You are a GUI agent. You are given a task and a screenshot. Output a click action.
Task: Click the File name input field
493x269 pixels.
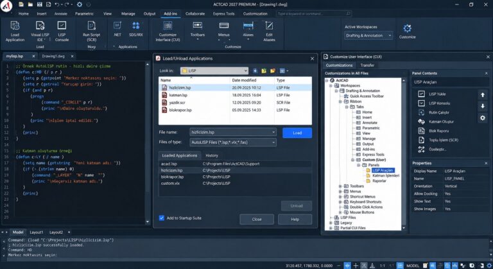pyautogui.click(x=233, y=132)
